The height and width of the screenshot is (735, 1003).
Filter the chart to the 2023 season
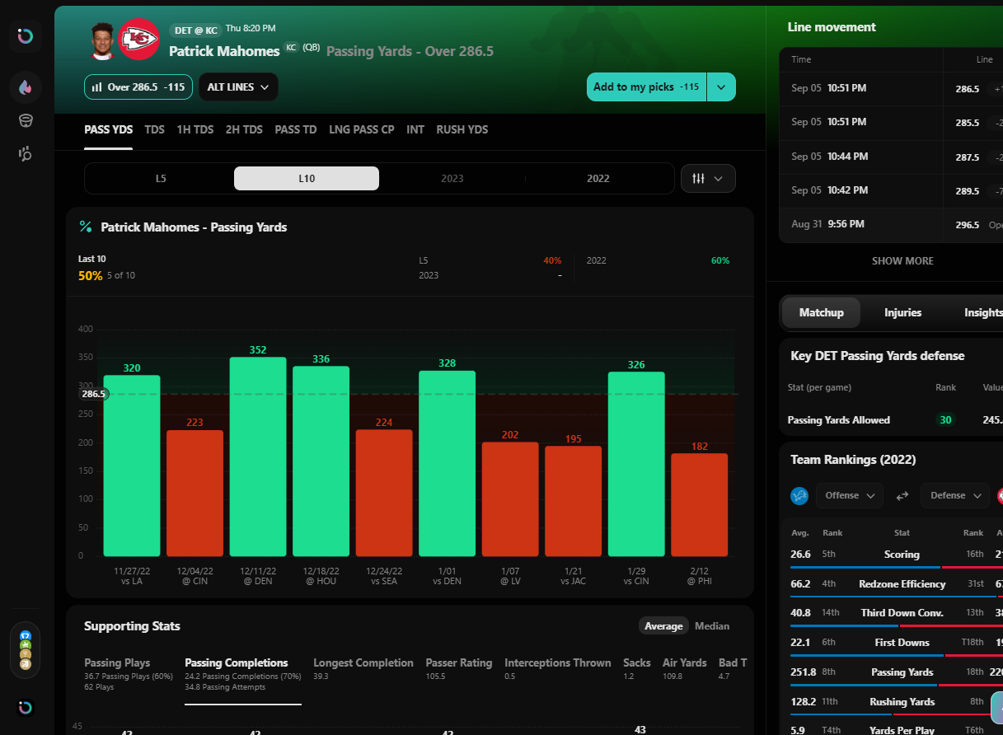click(x=452, y=178)
